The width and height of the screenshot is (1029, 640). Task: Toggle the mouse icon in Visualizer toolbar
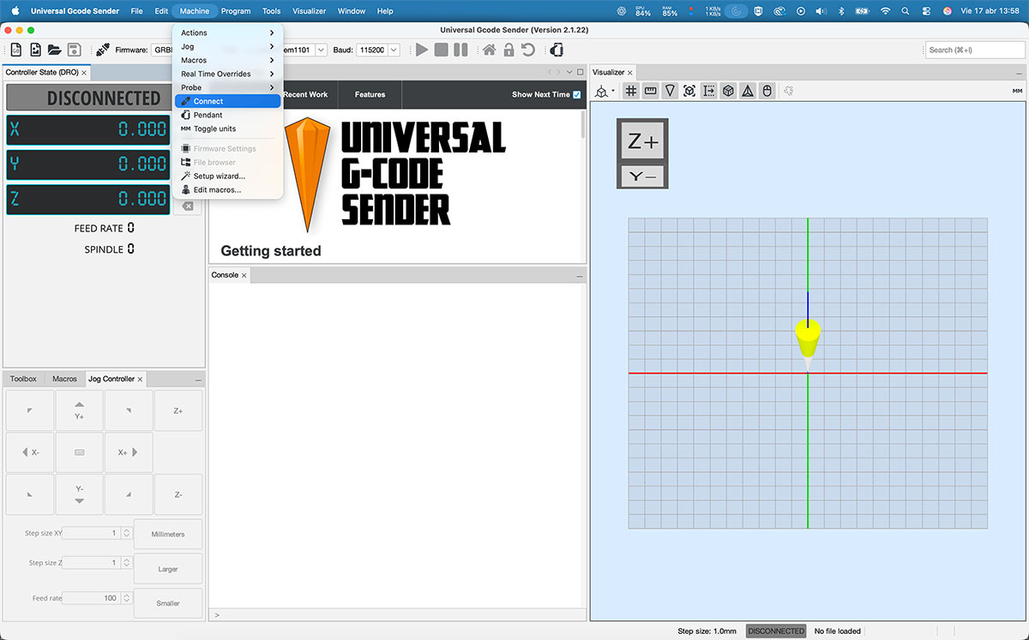click(767, 91)
